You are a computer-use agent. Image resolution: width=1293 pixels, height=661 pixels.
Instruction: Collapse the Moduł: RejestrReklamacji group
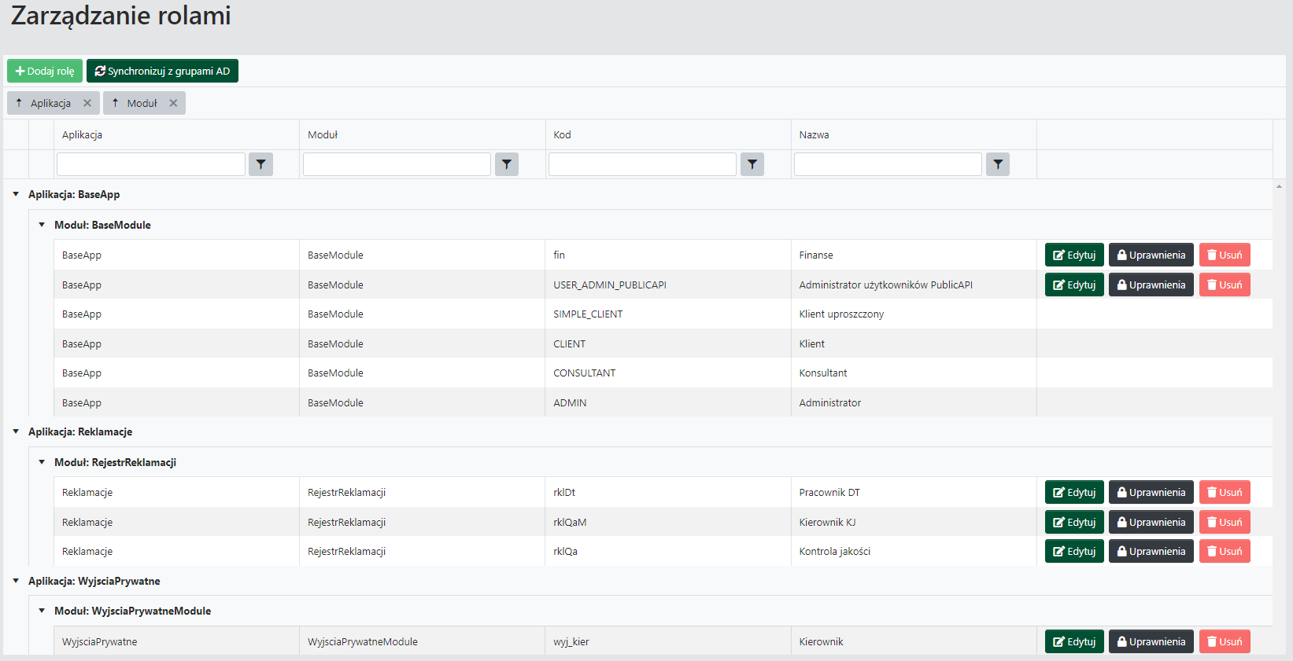(x=42, y=462)
